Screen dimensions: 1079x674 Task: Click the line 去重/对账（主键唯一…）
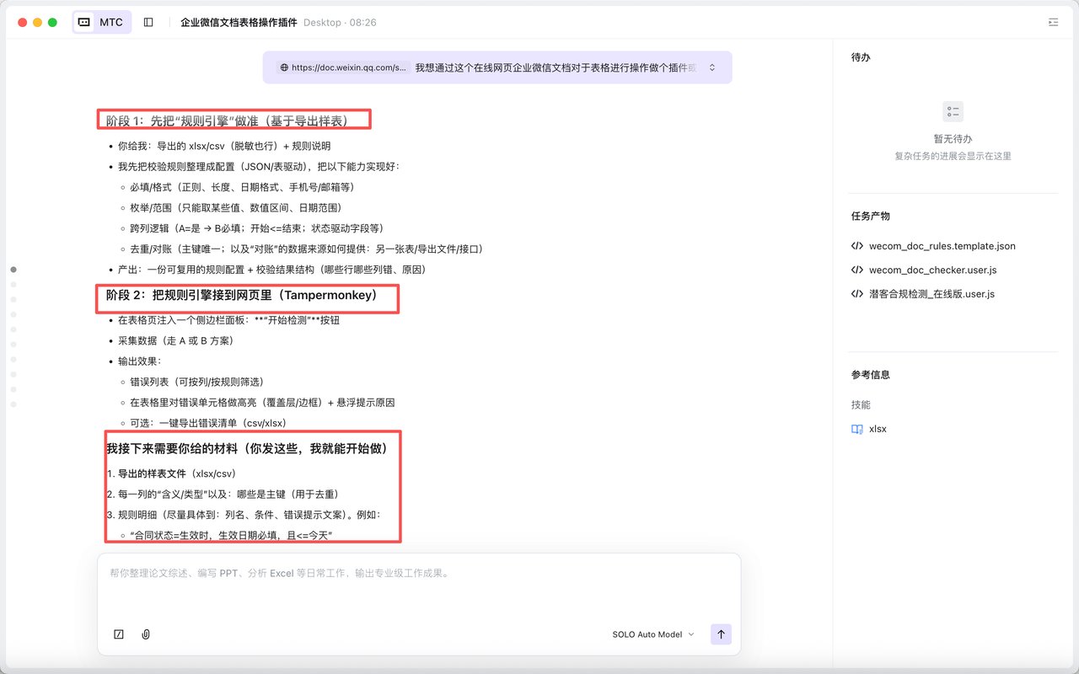pos(306,249)
